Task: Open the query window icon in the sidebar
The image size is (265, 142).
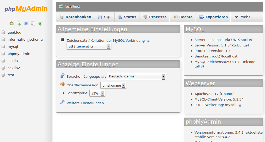Action: pos(19,23)
